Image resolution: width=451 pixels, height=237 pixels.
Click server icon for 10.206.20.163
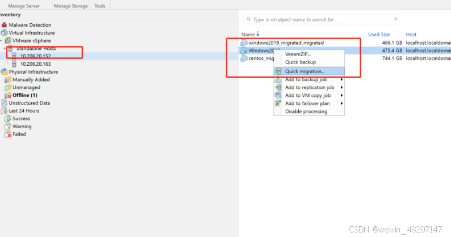tap(14, 64)
